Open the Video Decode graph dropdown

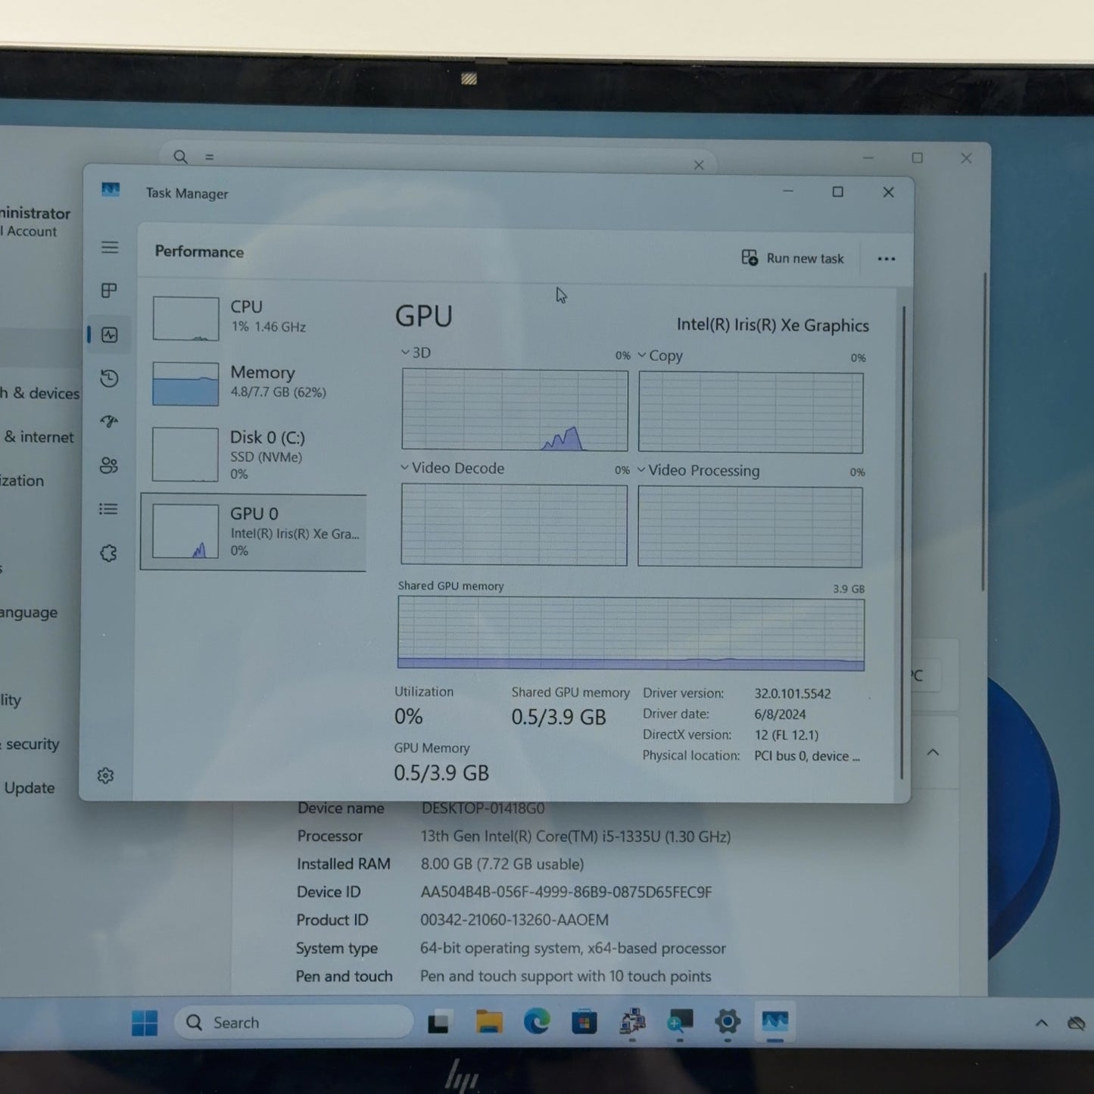tap(404, 468)
